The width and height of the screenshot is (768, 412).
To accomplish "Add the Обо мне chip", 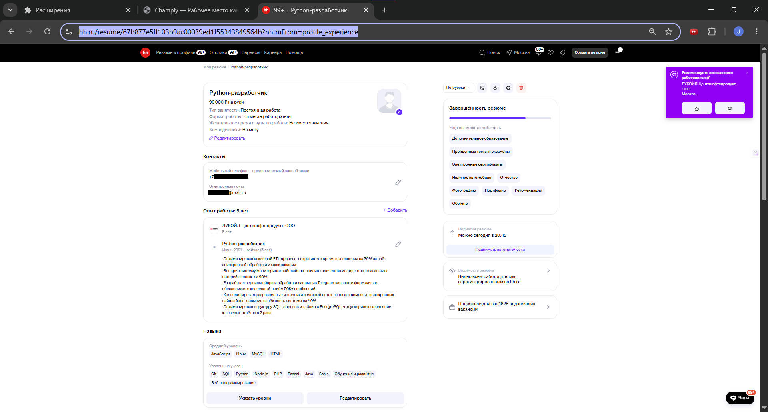I will [460, 204].
